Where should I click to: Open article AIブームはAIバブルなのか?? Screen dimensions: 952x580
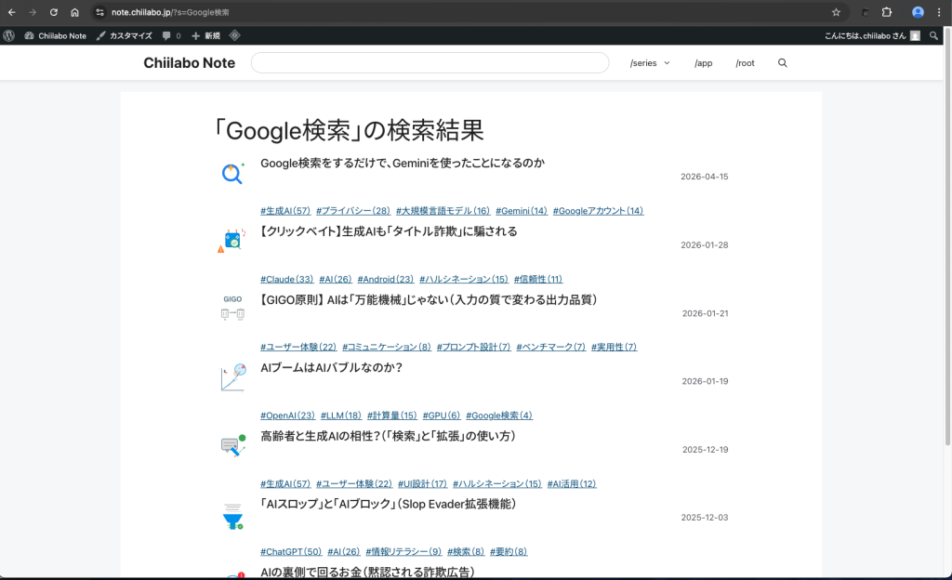click(332, 368)
